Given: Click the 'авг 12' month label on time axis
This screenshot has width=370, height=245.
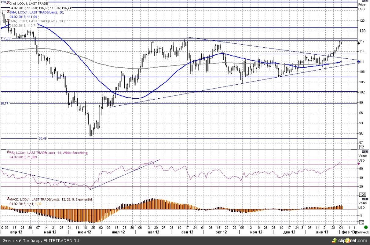Looking at the screenshot, I should coord(153,232).
